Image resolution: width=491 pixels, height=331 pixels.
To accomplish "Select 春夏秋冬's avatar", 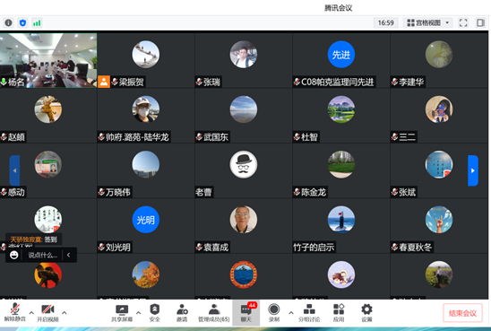I will pyautogui.click(x=439, y=220).
